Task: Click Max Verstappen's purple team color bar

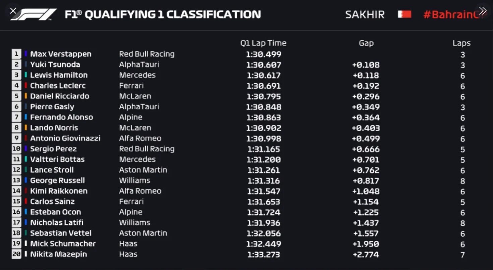Action: click(26, 54)
